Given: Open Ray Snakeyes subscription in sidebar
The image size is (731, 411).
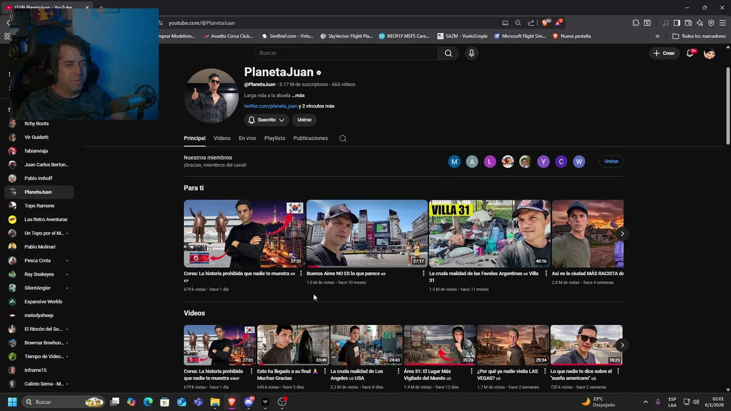Looking at the screenshot, I should 39,274.
